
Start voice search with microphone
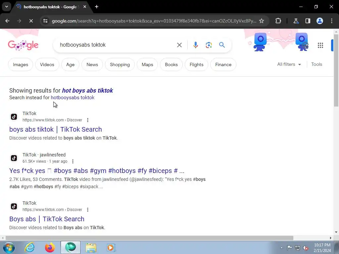195,45
